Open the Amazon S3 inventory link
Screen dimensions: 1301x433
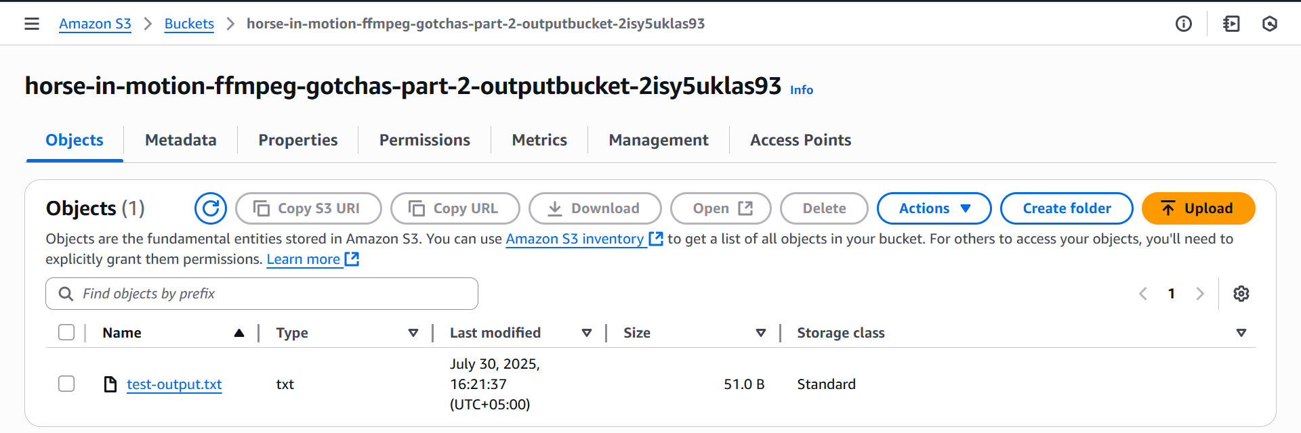coord(575,239)
